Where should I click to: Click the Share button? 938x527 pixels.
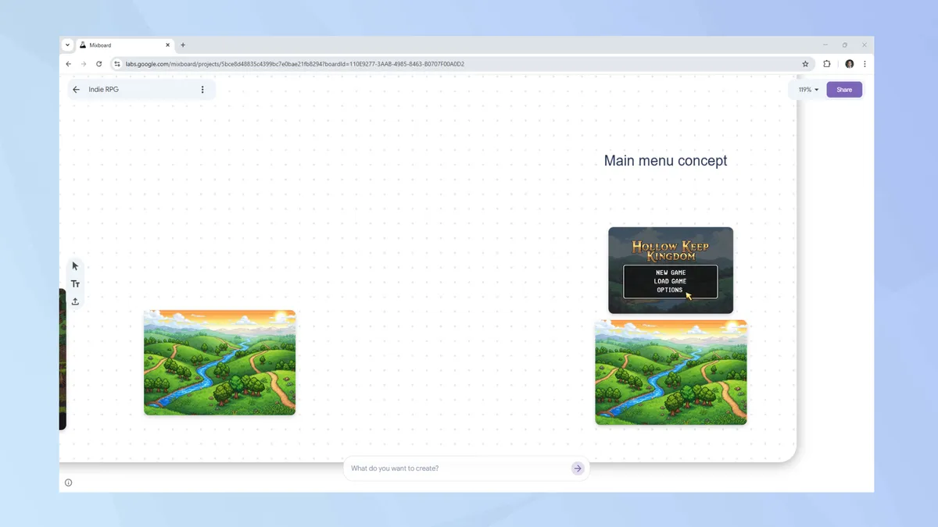844,89
